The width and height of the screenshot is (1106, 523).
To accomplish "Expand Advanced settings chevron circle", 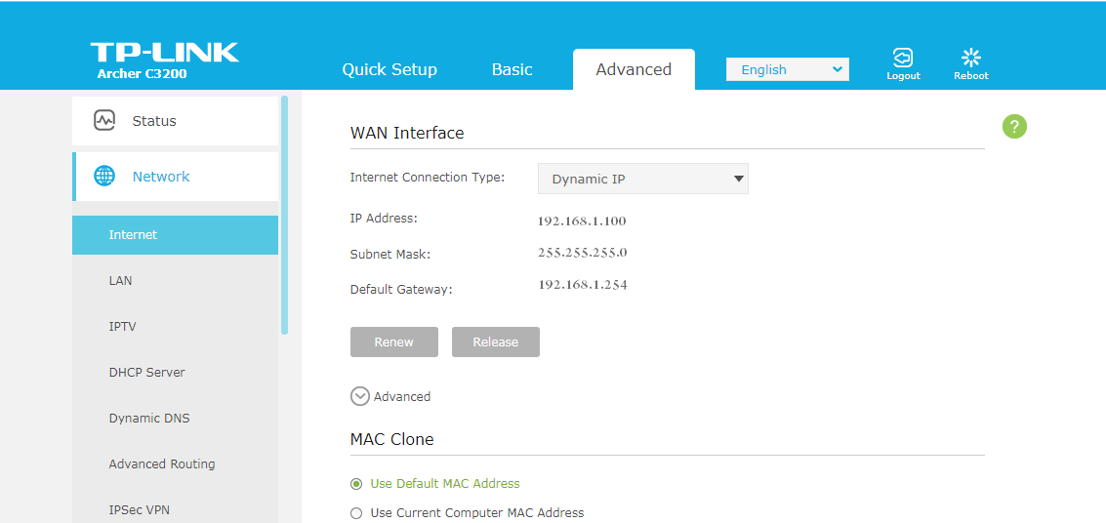I will (x=360, y=397).
